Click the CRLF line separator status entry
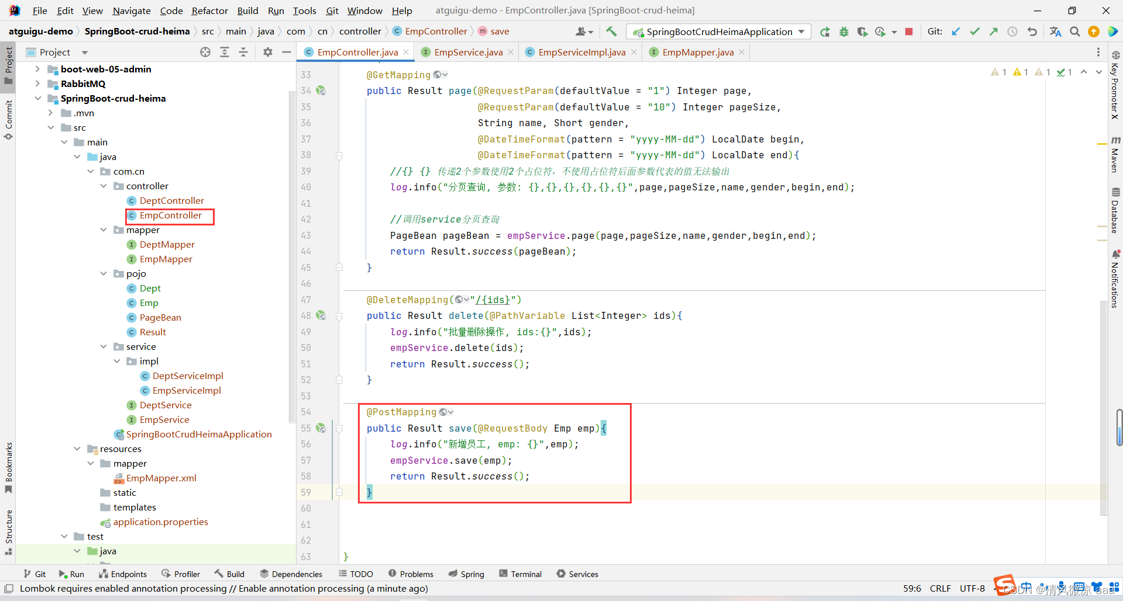The width and height of the screenshot is (1123, 601). click(940, 589)
